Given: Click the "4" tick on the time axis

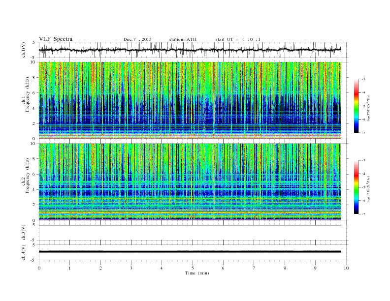Looking at the screenshot, I should 162,268.
